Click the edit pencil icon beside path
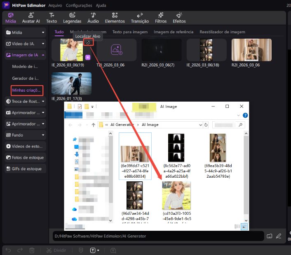The image size is (291, 255). (x=279, y=236)
